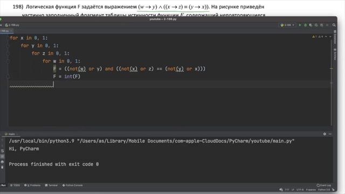The width and height of the screenshot is (345, 194).
Task: Click the lock icon in status bar
Action: pyautogui.click(x=333, y=190)
